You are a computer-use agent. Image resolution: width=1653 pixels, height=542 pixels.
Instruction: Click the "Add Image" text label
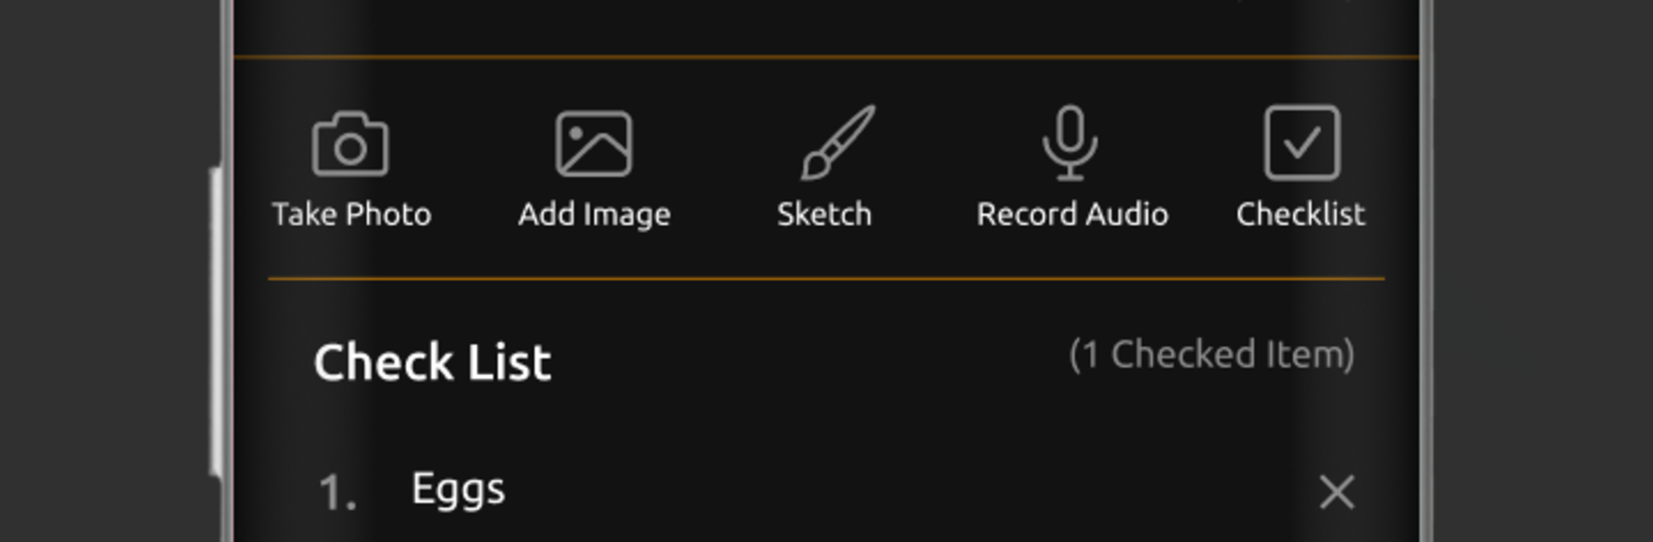(594, 214)
